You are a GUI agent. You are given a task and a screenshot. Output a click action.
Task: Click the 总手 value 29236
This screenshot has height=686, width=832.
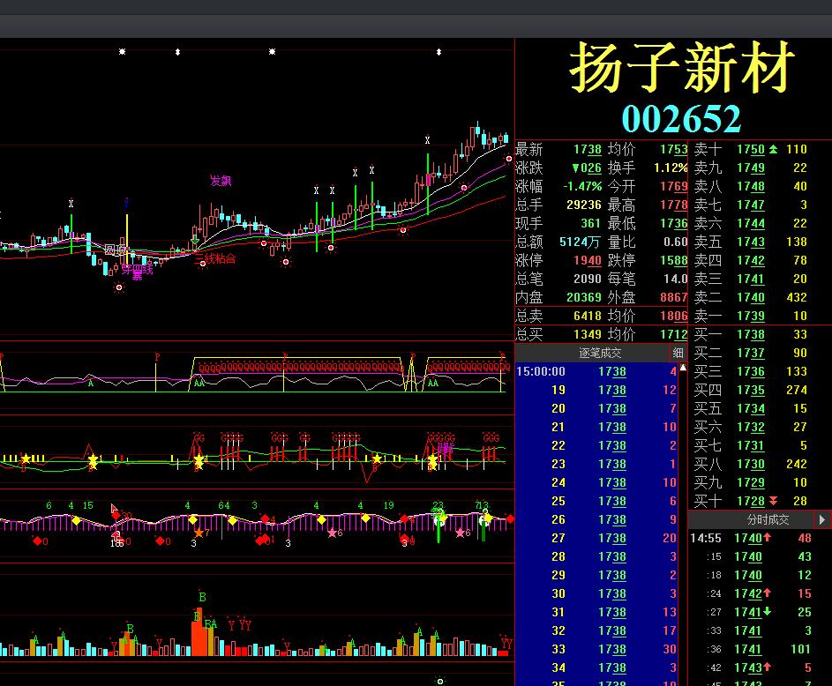pyautogui.click(x=584, y=205)
